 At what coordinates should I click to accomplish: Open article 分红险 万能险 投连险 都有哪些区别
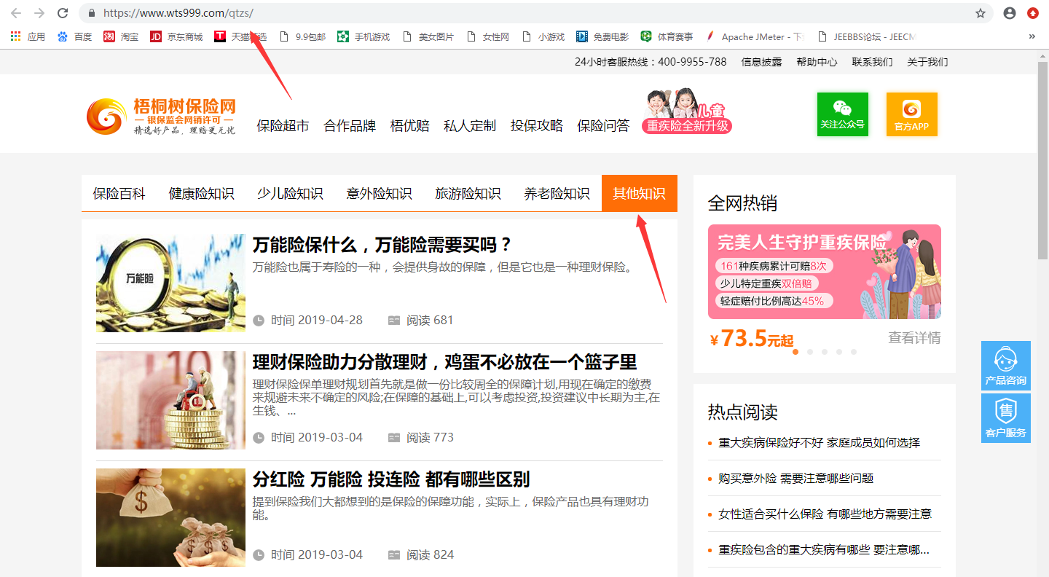tap(390, 479)
